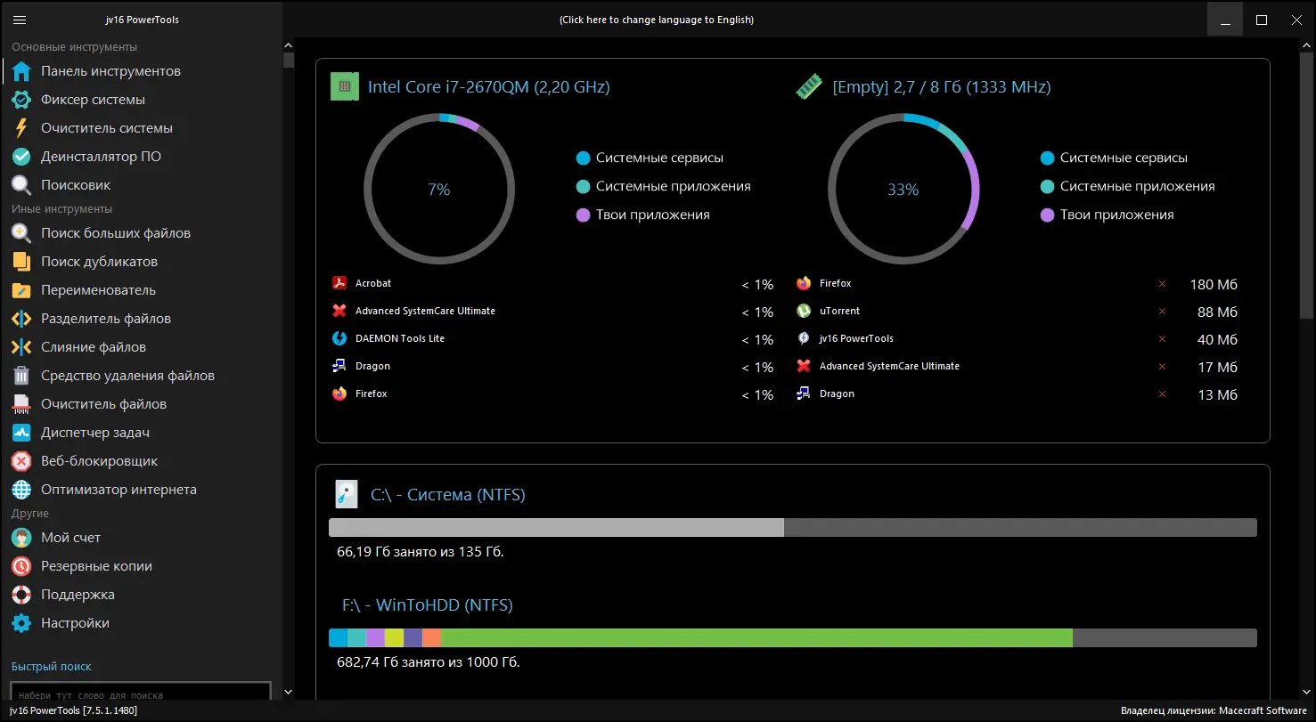Click the split icon for Разделитель файлов
Screen dimensions: 1316x722
pyautogui.click(x=22, y=319)
